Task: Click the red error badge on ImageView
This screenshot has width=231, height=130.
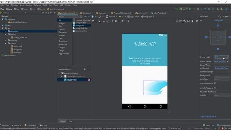Action: click(x=89, y=80)
